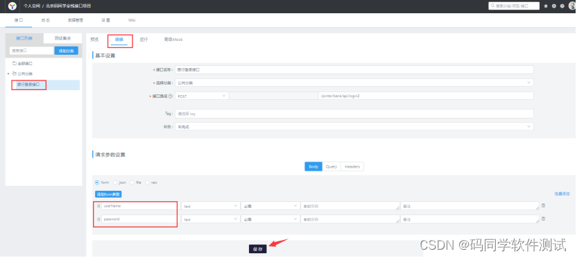This screenshot has height=258, width=577.
Task: Open the 预览 tab
Action: [94, 40]
